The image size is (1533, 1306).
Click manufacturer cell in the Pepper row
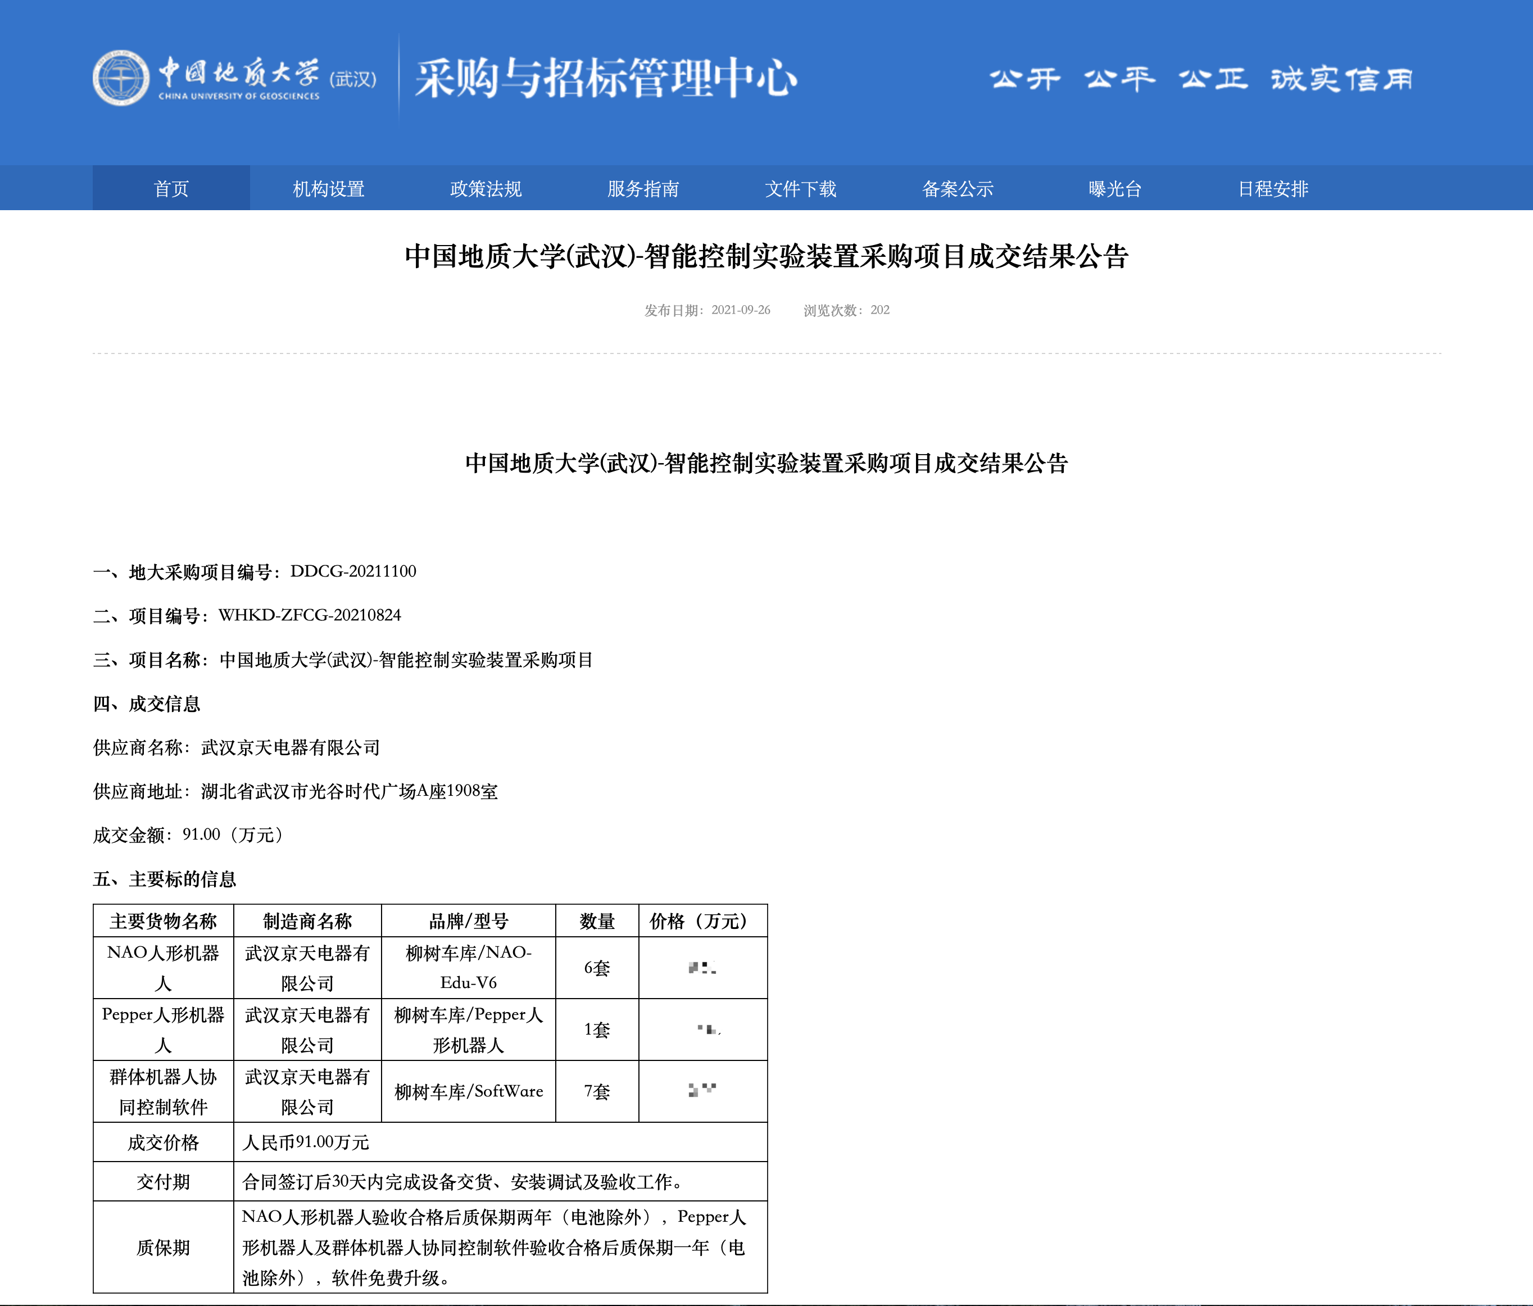pyautogui.click(x=308, y=1030)
